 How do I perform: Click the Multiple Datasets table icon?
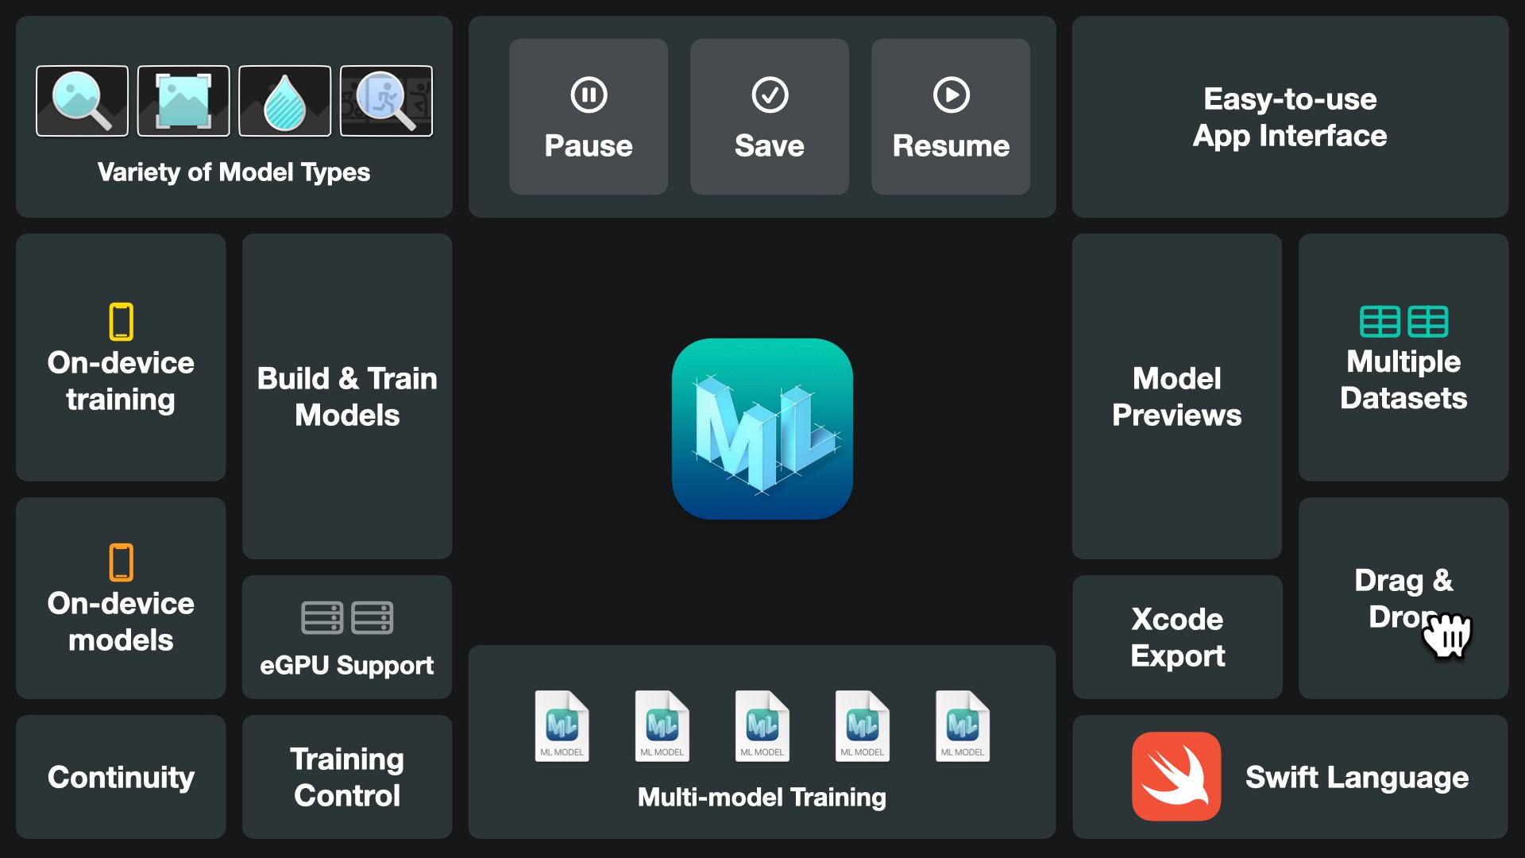tap(1403, 322)
